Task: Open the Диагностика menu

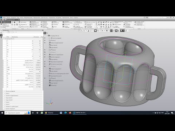Action: tap(44, 17)
